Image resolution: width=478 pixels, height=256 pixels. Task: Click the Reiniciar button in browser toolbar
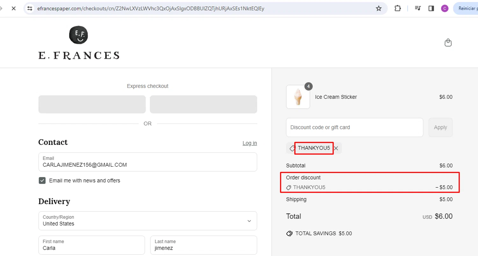[x=467, y=9]
